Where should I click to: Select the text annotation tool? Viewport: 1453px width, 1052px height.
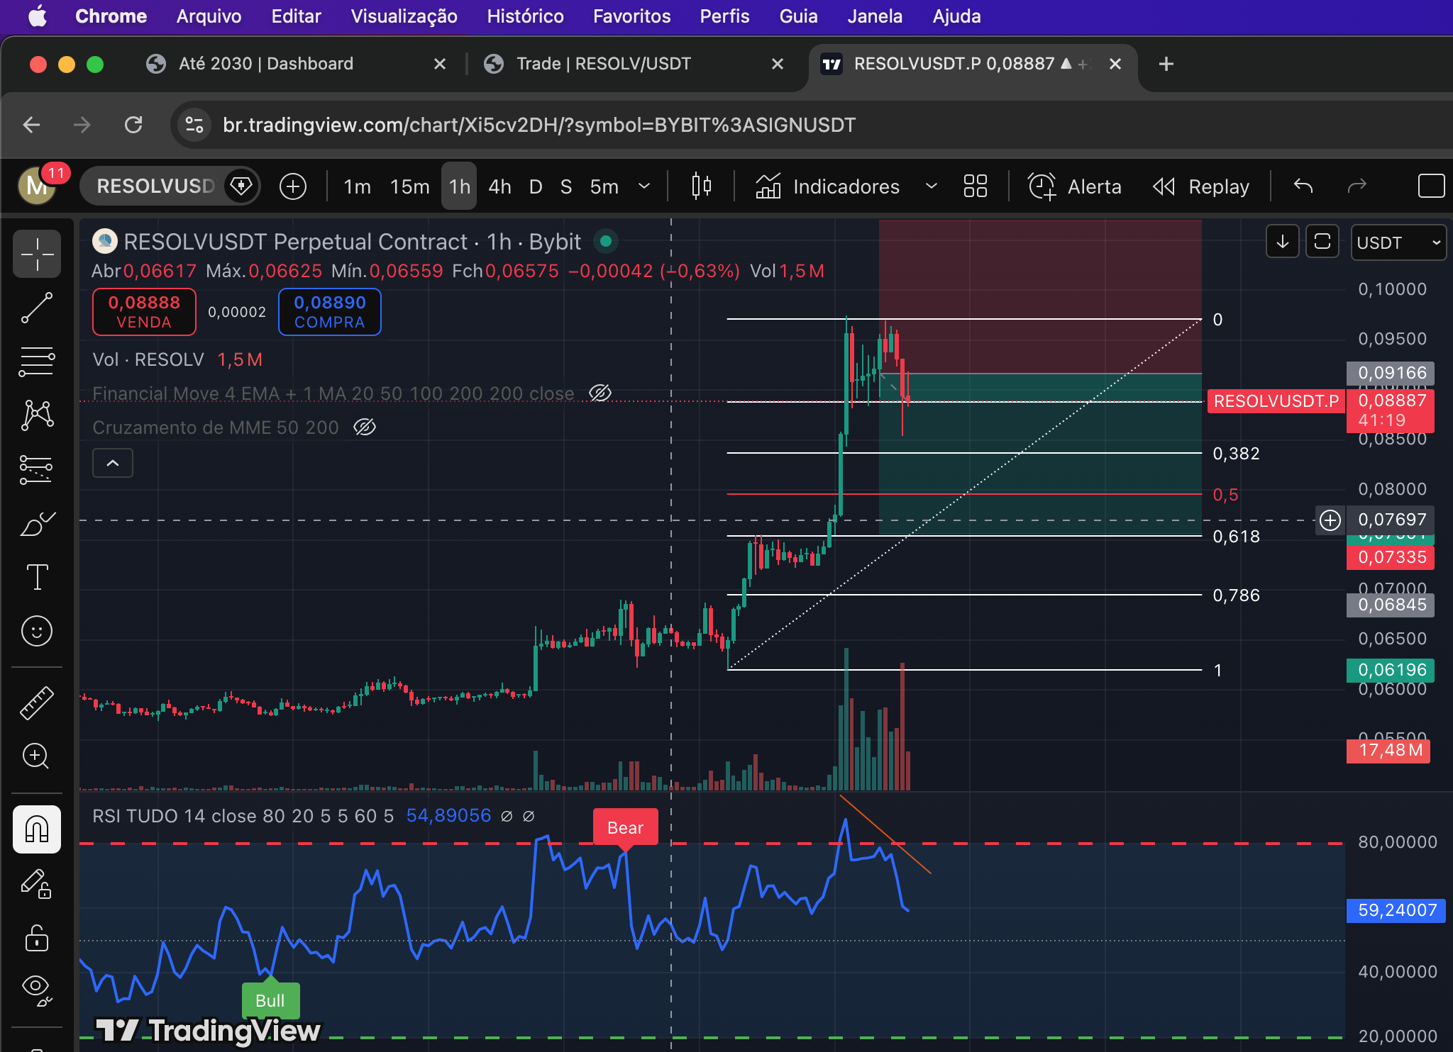(x=37, y=577)
